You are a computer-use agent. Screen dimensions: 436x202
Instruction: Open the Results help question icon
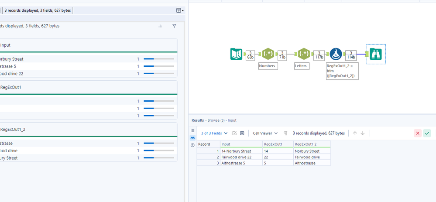(192, 145)
